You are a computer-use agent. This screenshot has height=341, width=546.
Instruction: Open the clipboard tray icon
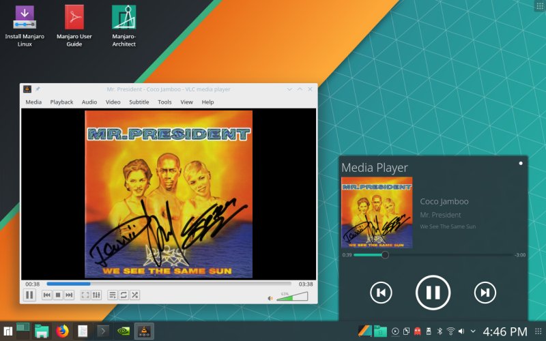point(406,331)
